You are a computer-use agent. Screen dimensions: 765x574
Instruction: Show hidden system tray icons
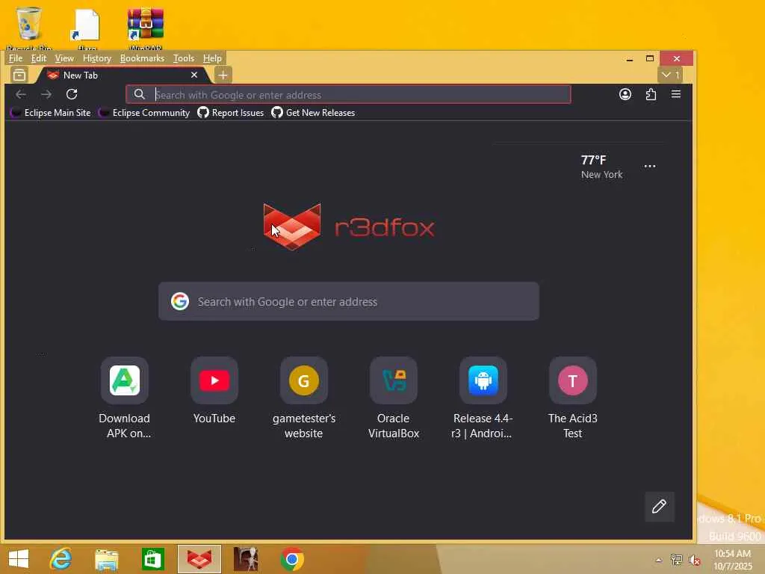(x=658, y=560)
